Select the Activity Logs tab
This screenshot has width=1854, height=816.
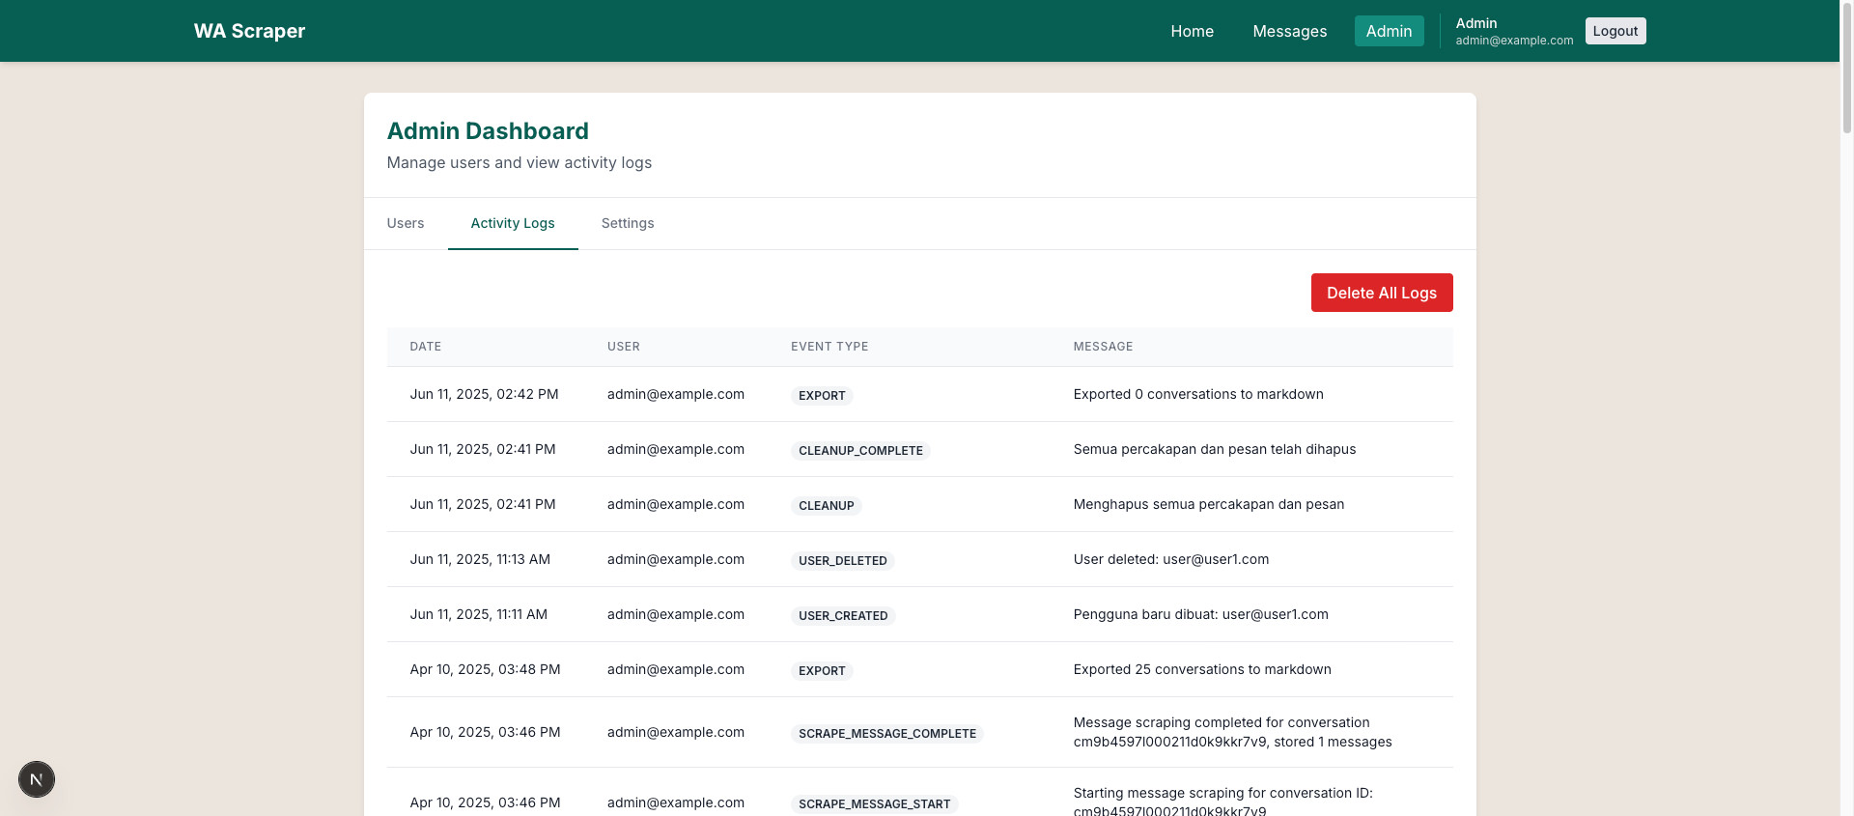pyautogui.click(x=513, y=223)
